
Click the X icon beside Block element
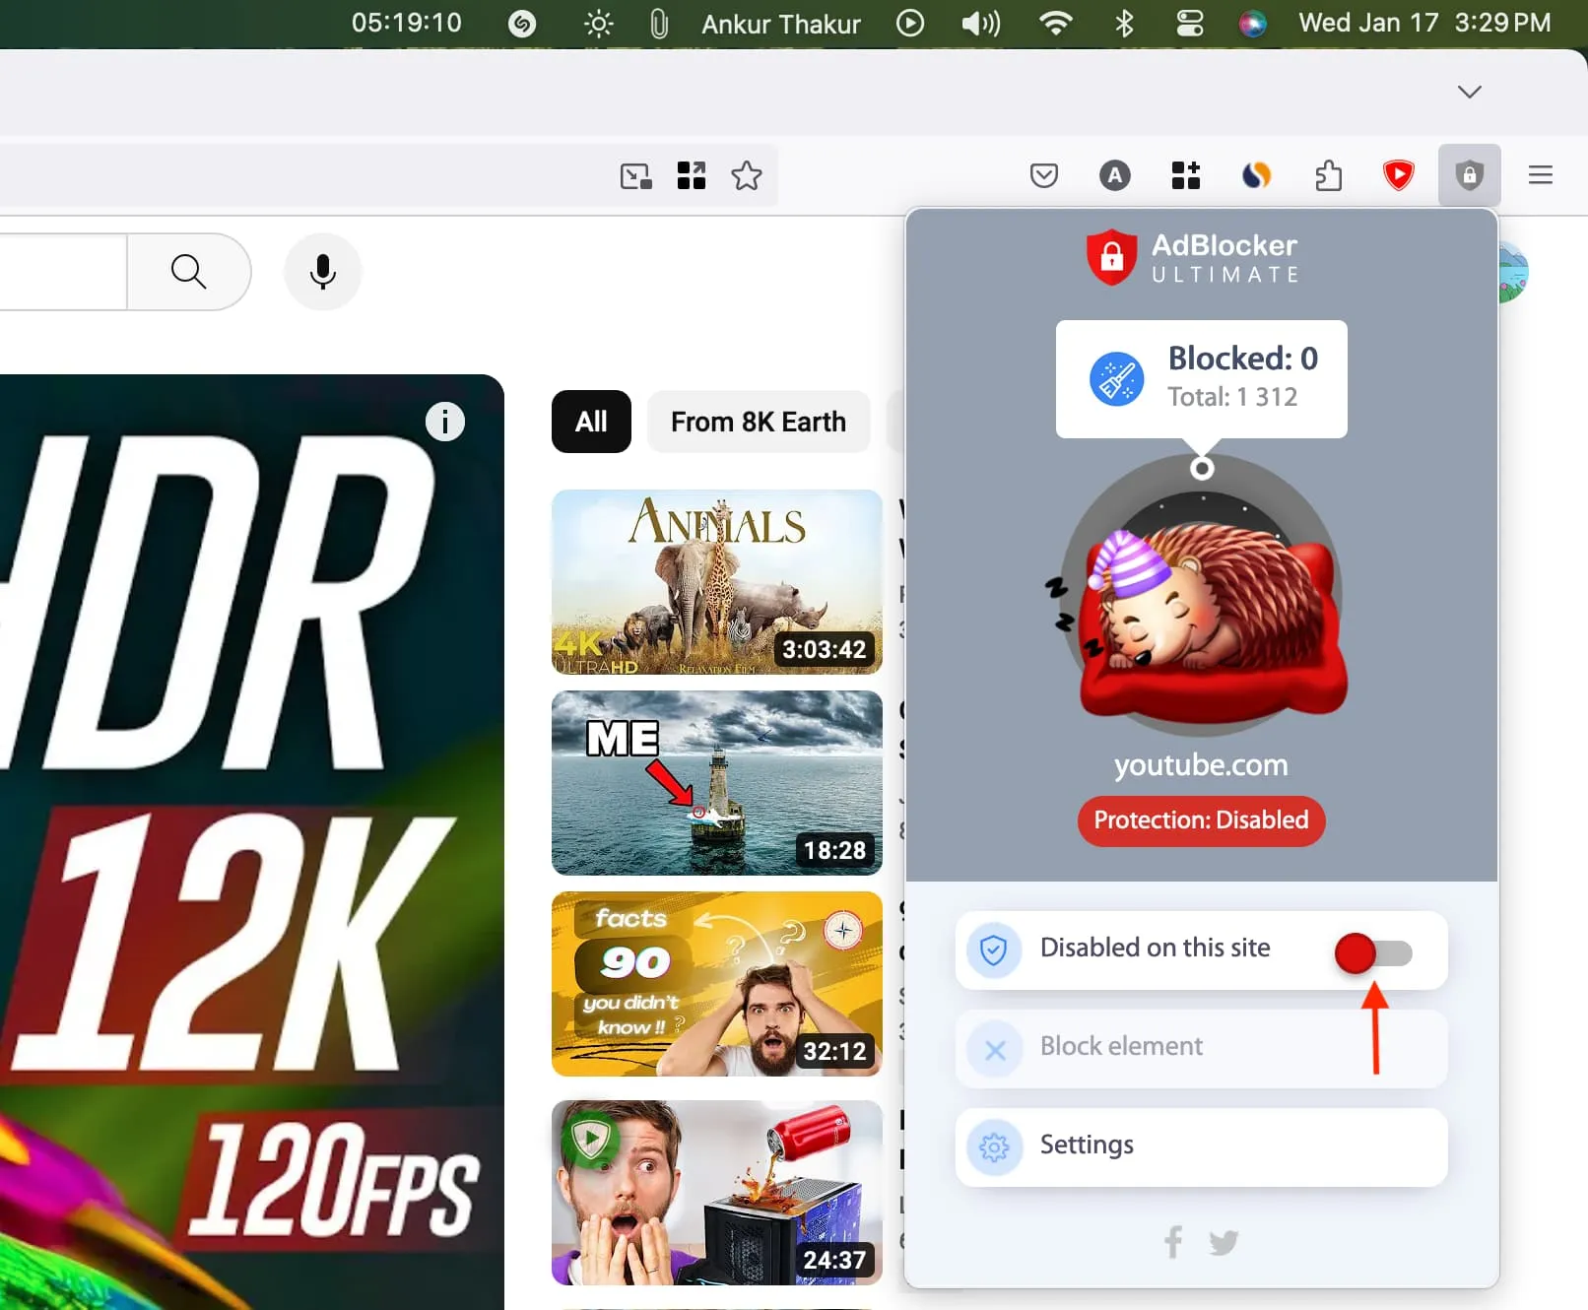point(995,1050)
